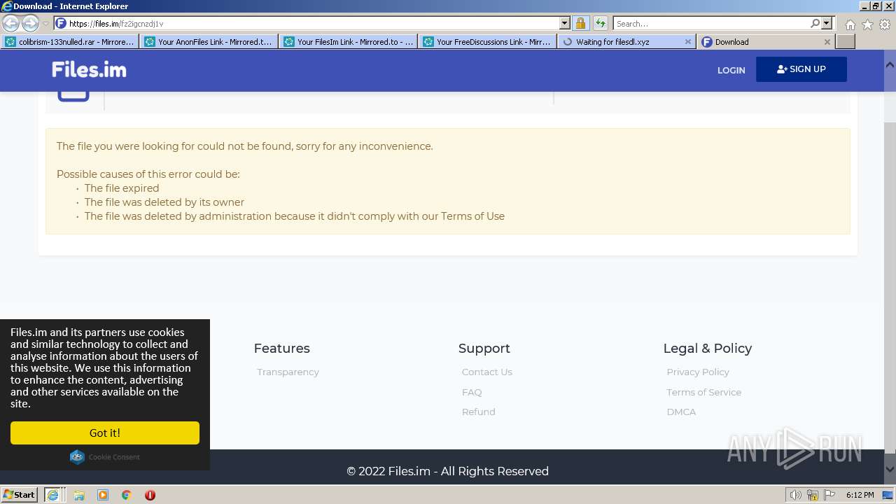This screenshot has width=896, height=504.
Task: Open the Terms of Service link
Action: (x=704, y=392)
